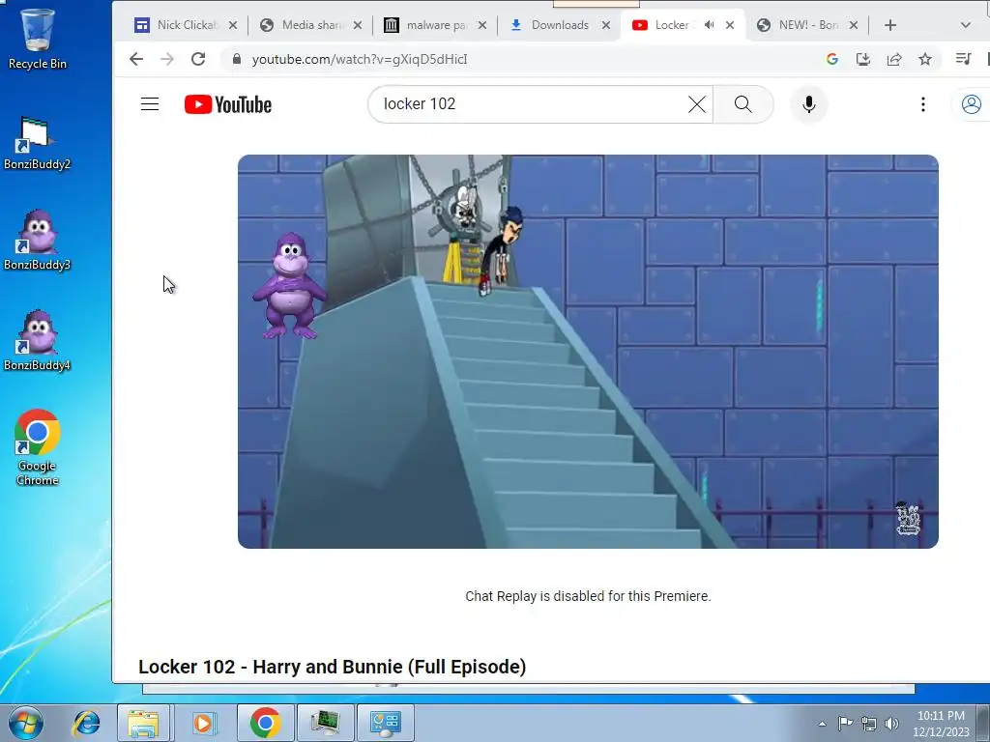Viewport: 990px width, 742px height.
Task: Share this page icon
Action: (x=894, y=59)
